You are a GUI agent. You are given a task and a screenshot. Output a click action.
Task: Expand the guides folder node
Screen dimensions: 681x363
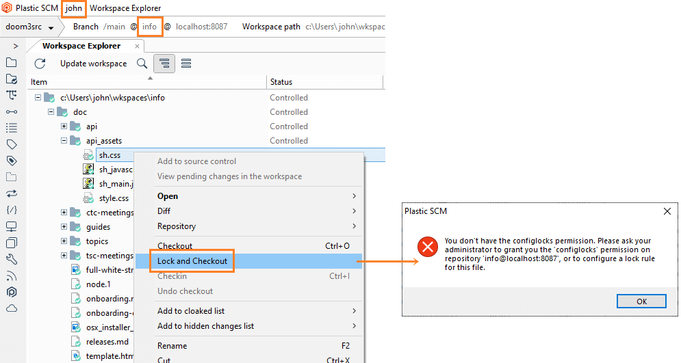[64, 227]
